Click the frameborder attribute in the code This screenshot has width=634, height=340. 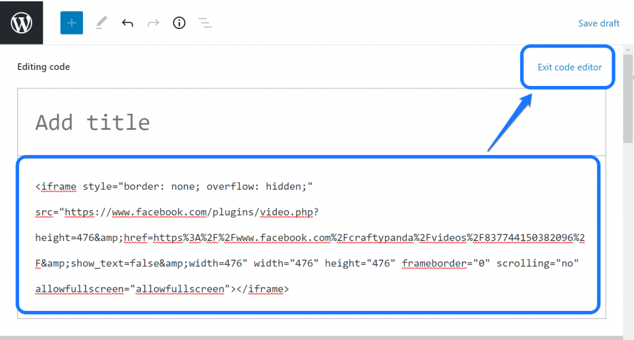[x=433, y=263]
